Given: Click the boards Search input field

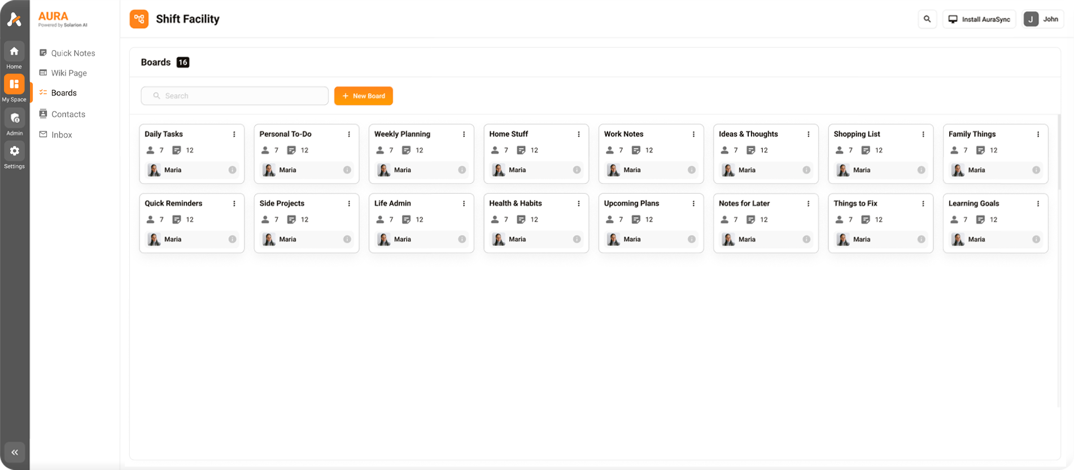Looking at the screenshot, I should point(235,96).
